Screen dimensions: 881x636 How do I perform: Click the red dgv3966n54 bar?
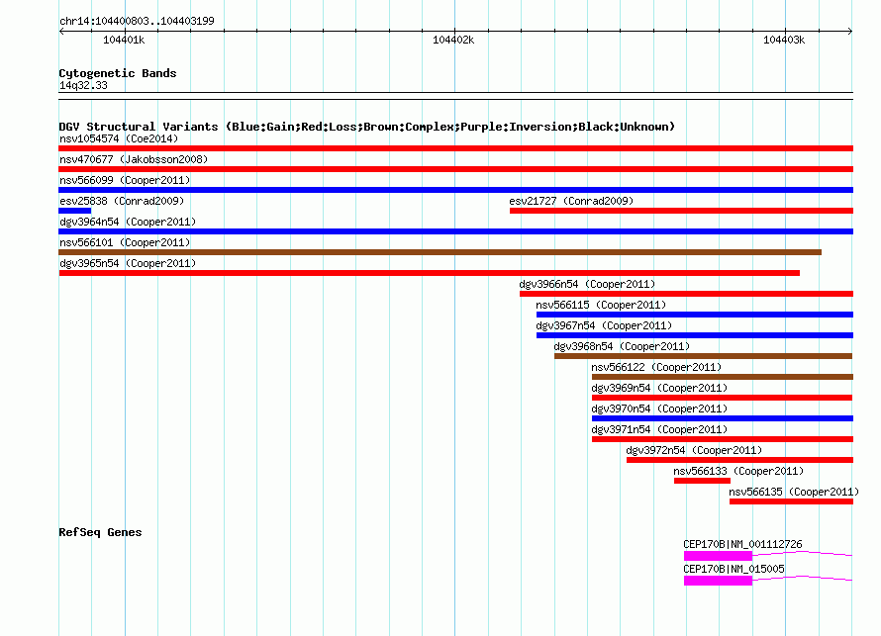pos(687,294)
